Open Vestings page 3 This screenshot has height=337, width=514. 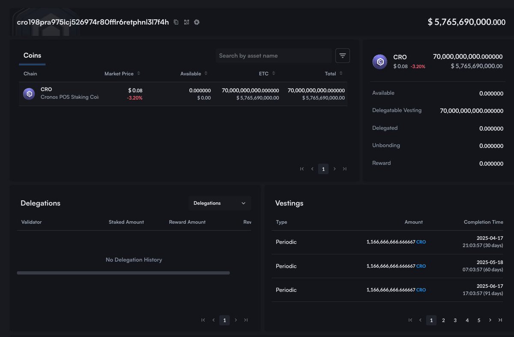[455, 320]
